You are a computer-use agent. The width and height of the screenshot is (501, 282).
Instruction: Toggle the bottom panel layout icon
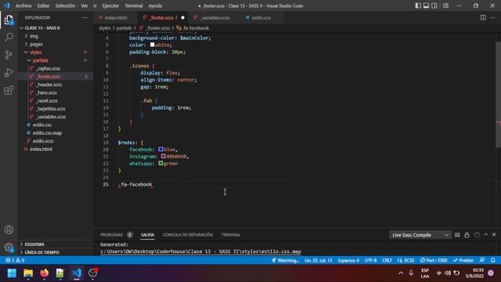coord(426,5)
